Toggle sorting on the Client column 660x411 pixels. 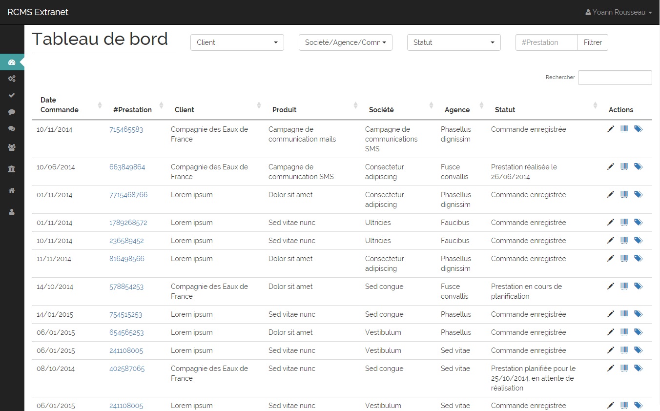click(184, 109)
